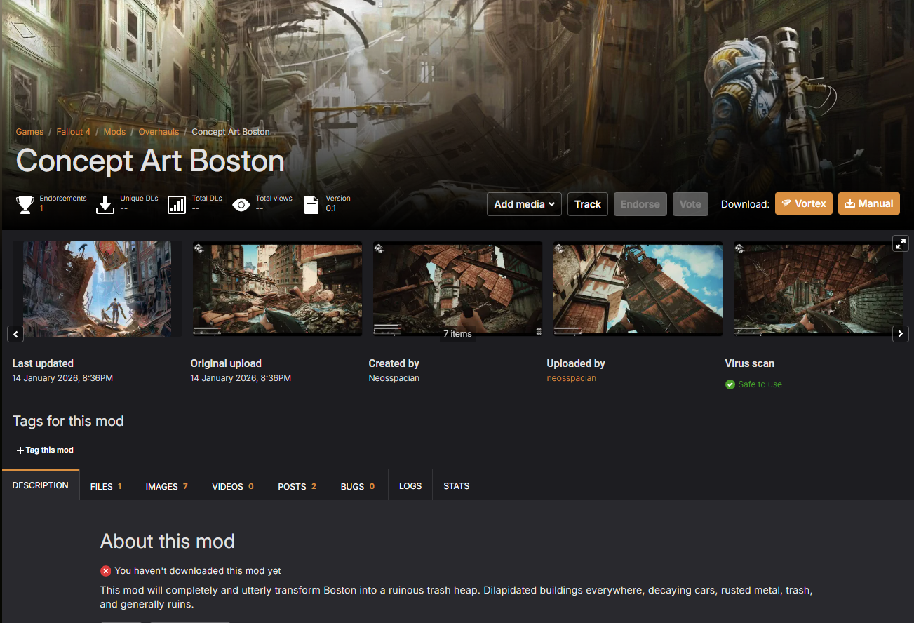
Task: Click the Total DLs bar chart icon
Action: [x=177, y=204]
